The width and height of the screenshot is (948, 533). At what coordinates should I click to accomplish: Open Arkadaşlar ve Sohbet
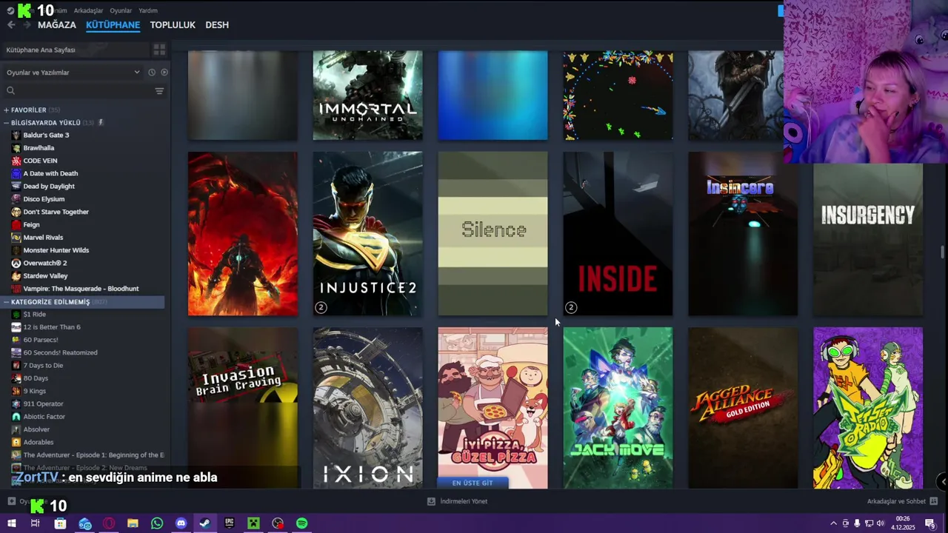pyautogui.click(x=902, y=501)
